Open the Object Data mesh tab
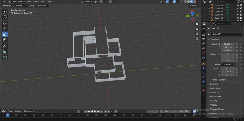 (x=203, y=86)
